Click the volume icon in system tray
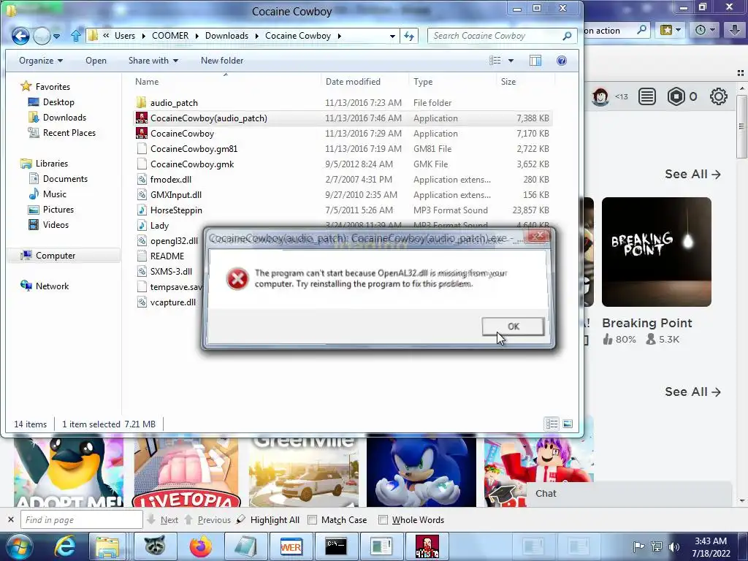Screen dimensions: 748x561 (673, 546)
